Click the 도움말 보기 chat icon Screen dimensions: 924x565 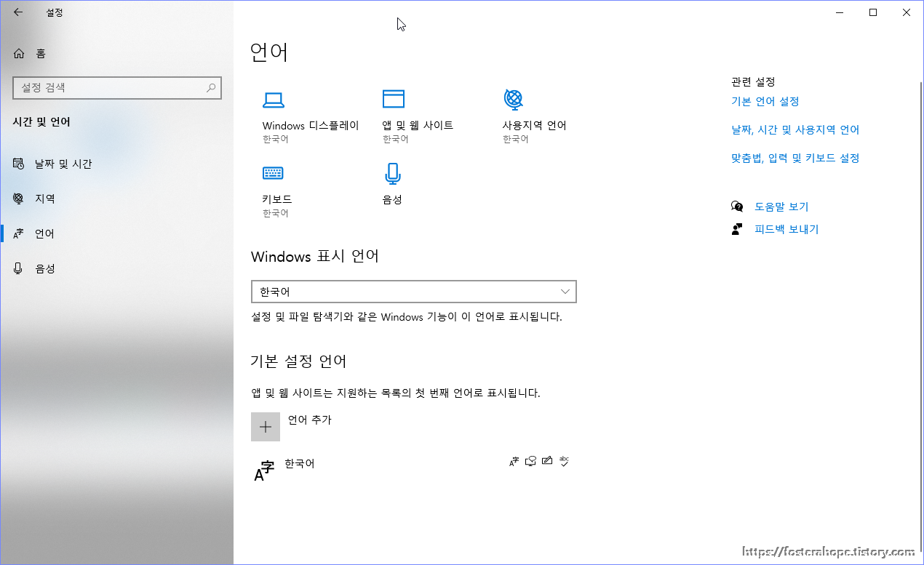(x=737, y=207)
